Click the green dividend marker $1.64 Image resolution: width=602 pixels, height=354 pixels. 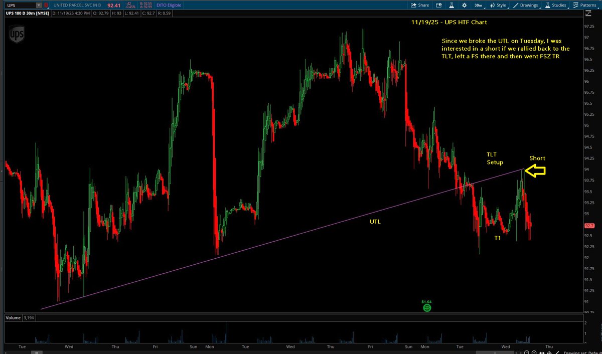pyautogui.click(x=426, y=307)
